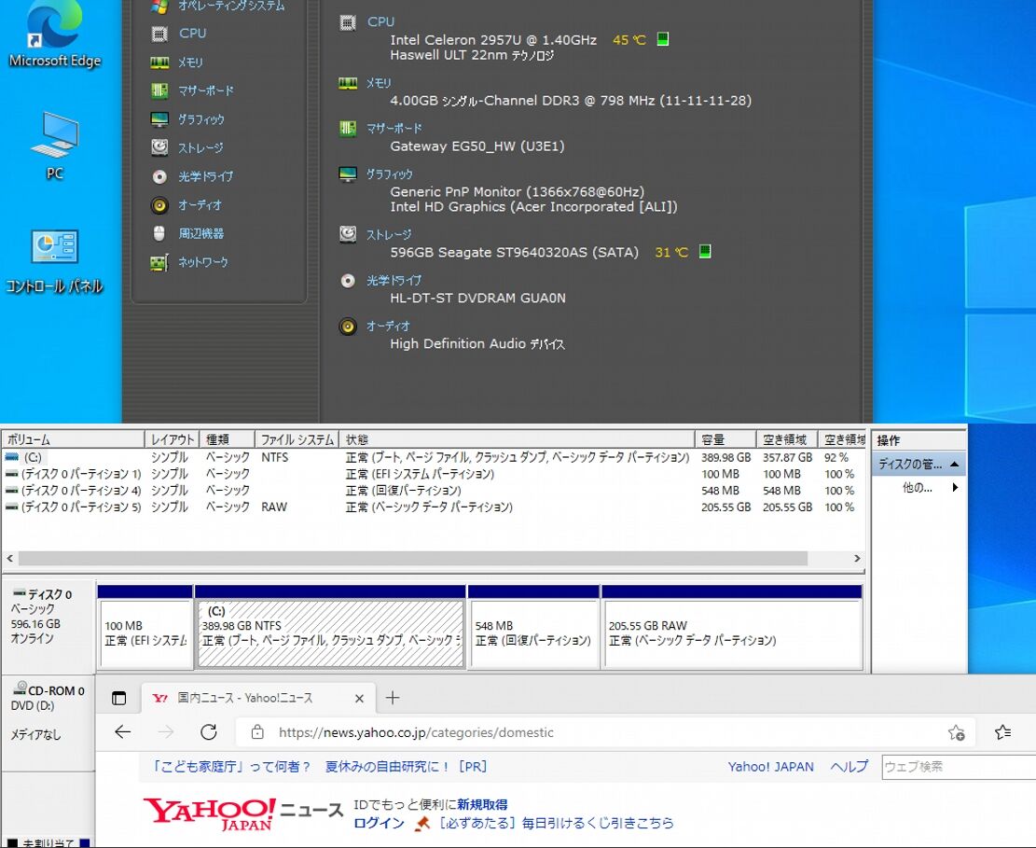Open the PC desktop icon

point(55,146)
